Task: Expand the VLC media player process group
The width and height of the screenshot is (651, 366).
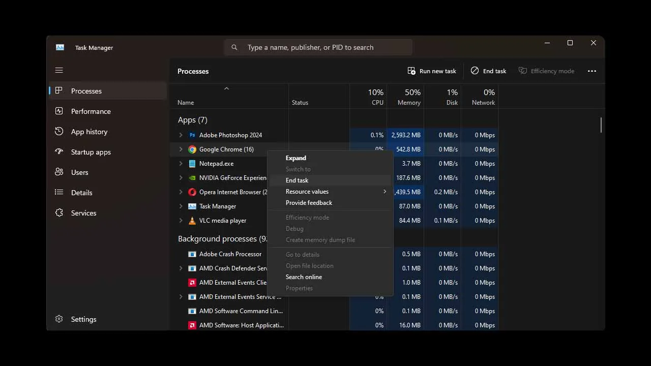Action: [x=181, y=221]
